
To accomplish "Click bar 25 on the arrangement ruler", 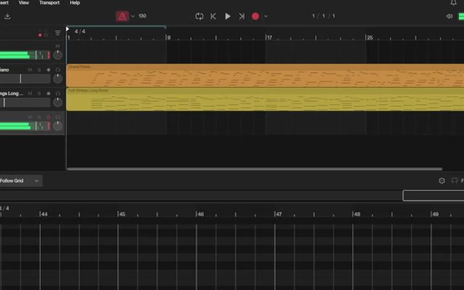I will tap(369, 37).
